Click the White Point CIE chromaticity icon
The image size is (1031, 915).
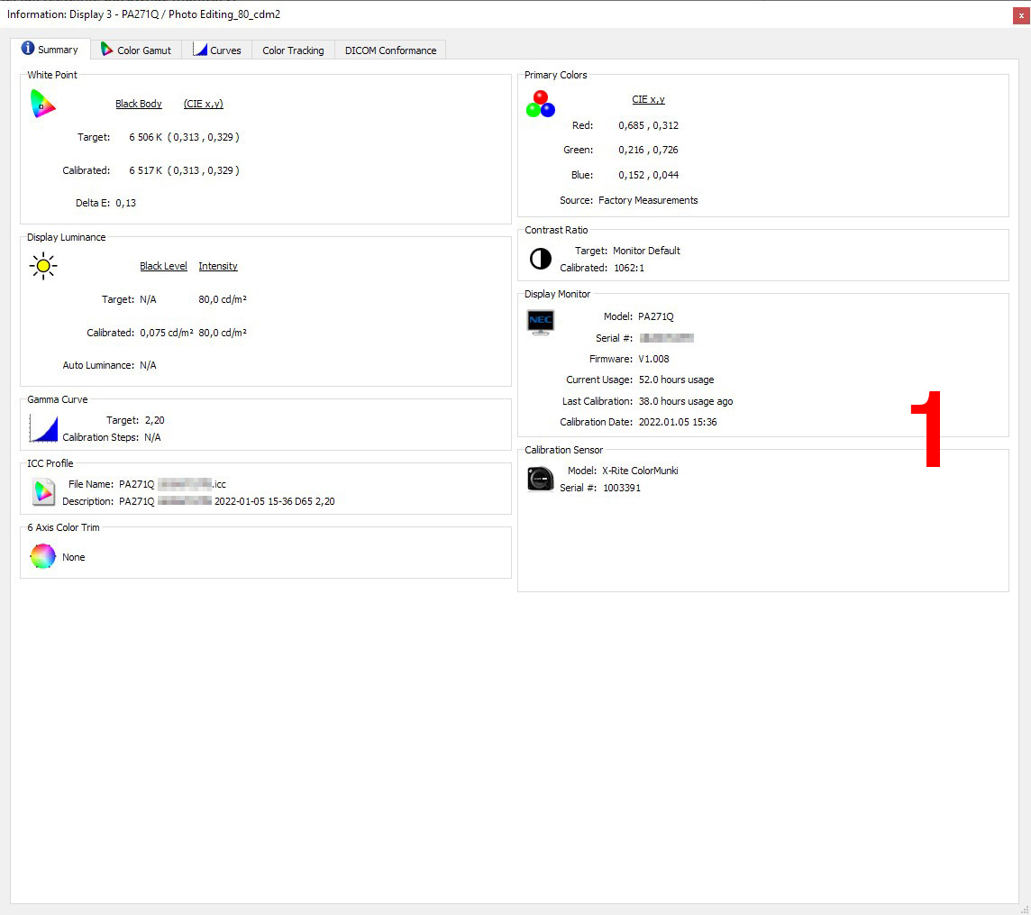click(42, 104)
